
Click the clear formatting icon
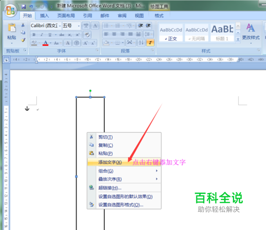tap(87, 35)
